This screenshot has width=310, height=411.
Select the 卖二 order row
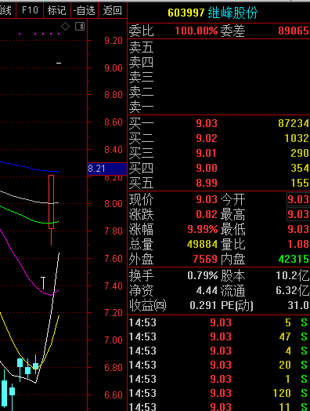point(218,92)
